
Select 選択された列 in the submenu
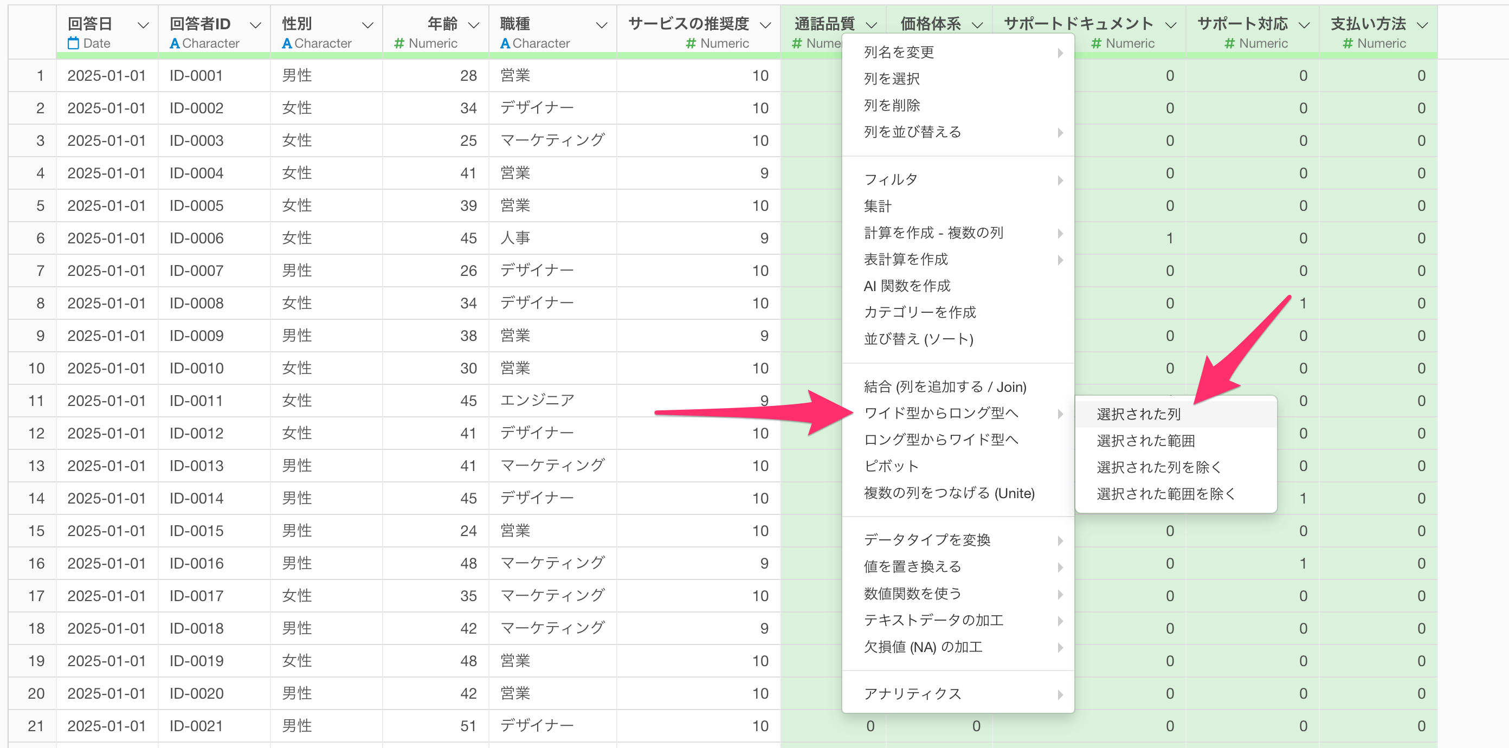click(x=1138, y=414)
